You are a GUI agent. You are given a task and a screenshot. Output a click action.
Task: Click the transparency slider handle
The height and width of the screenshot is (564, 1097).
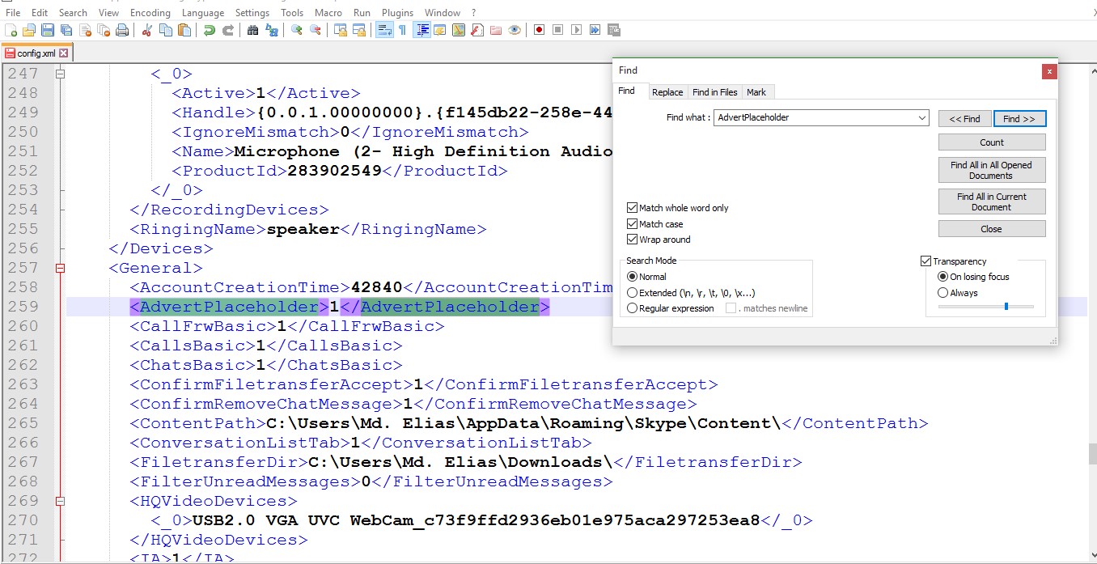(1006, 306)
